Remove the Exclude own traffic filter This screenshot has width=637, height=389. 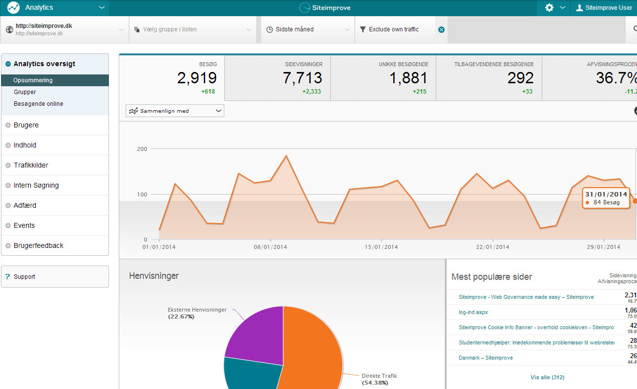click(441, 29)
